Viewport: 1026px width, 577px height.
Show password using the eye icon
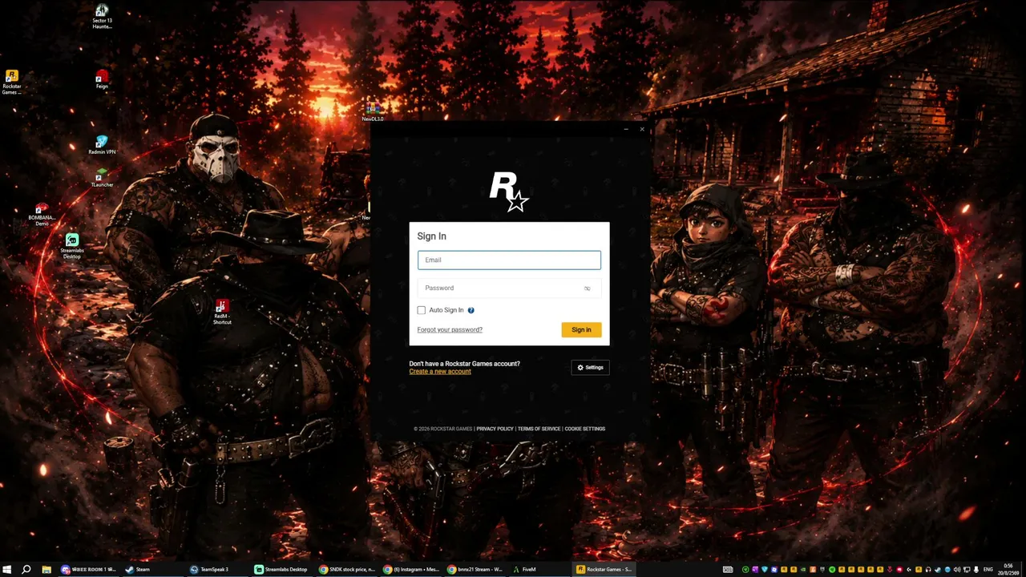tap(587, 288)
